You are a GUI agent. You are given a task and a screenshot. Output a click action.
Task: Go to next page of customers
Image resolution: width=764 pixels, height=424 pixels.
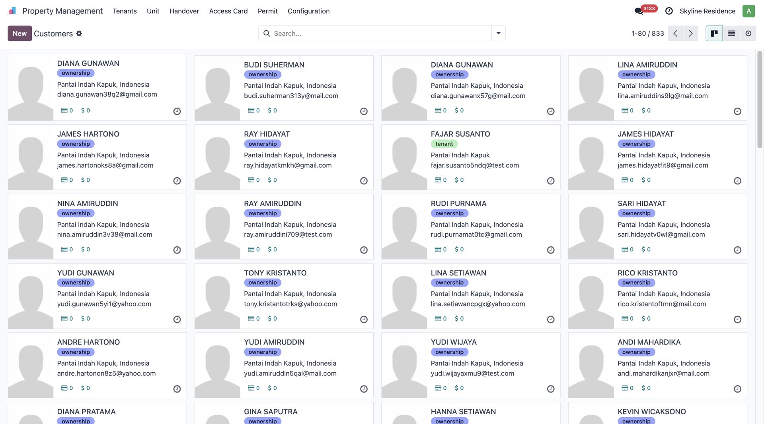tap(691, 33)
